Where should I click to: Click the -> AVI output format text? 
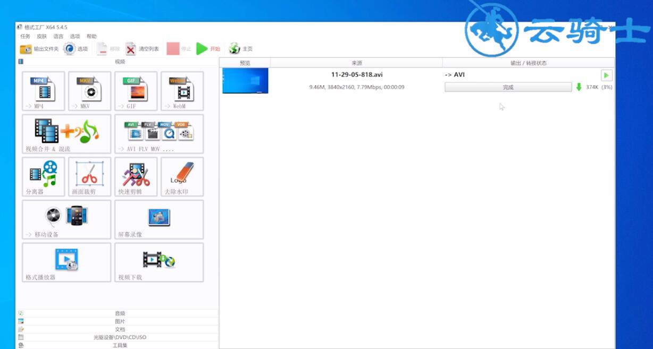coord(455,75)
